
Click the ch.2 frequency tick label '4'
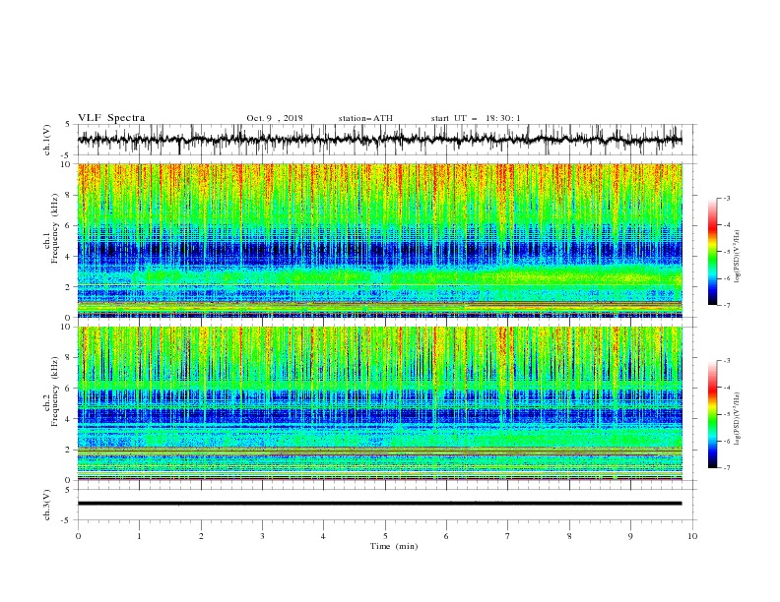click(x=69, y=419)
